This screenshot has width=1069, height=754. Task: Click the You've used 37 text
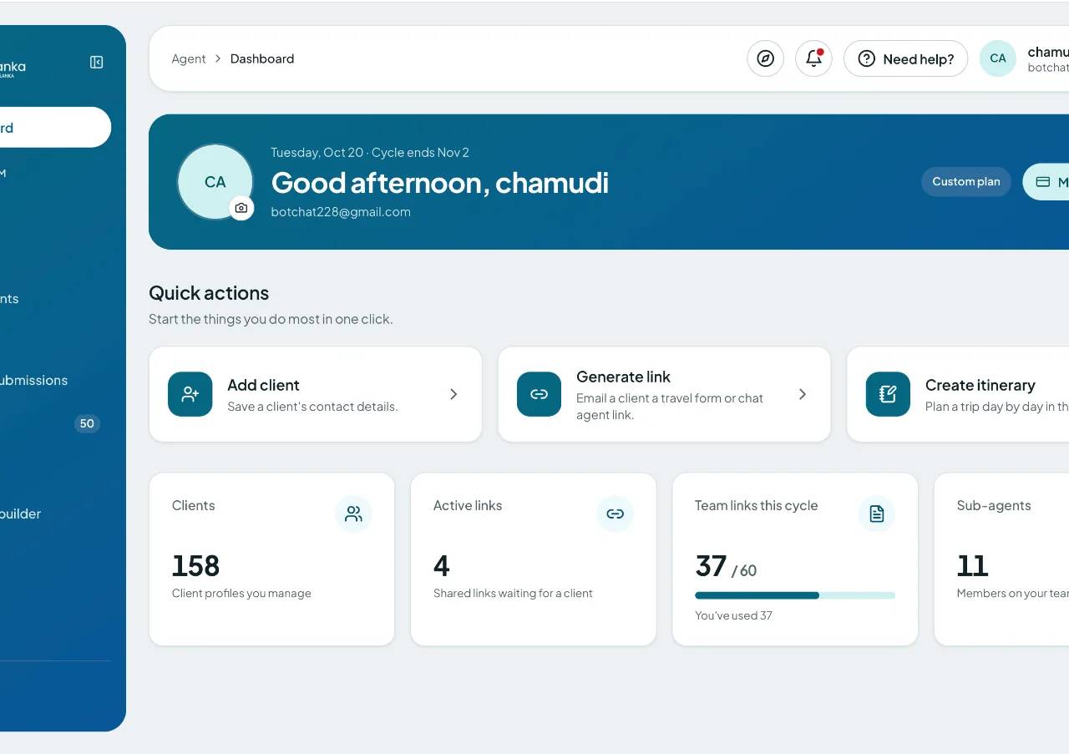coord(733,615)
